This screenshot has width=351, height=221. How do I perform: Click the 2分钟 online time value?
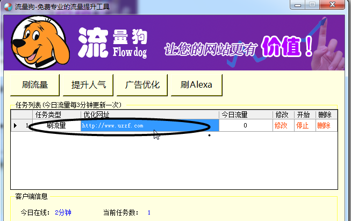coord(63,212)
